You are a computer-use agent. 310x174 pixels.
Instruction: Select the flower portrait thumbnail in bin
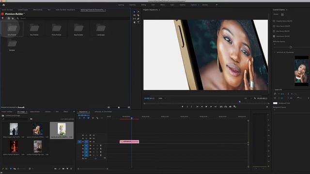click(x=62, y=129)
